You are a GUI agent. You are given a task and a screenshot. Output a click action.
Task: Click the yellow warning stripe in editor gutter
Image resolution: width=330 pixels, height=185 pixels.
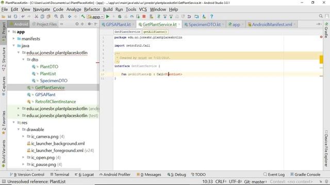321,60
